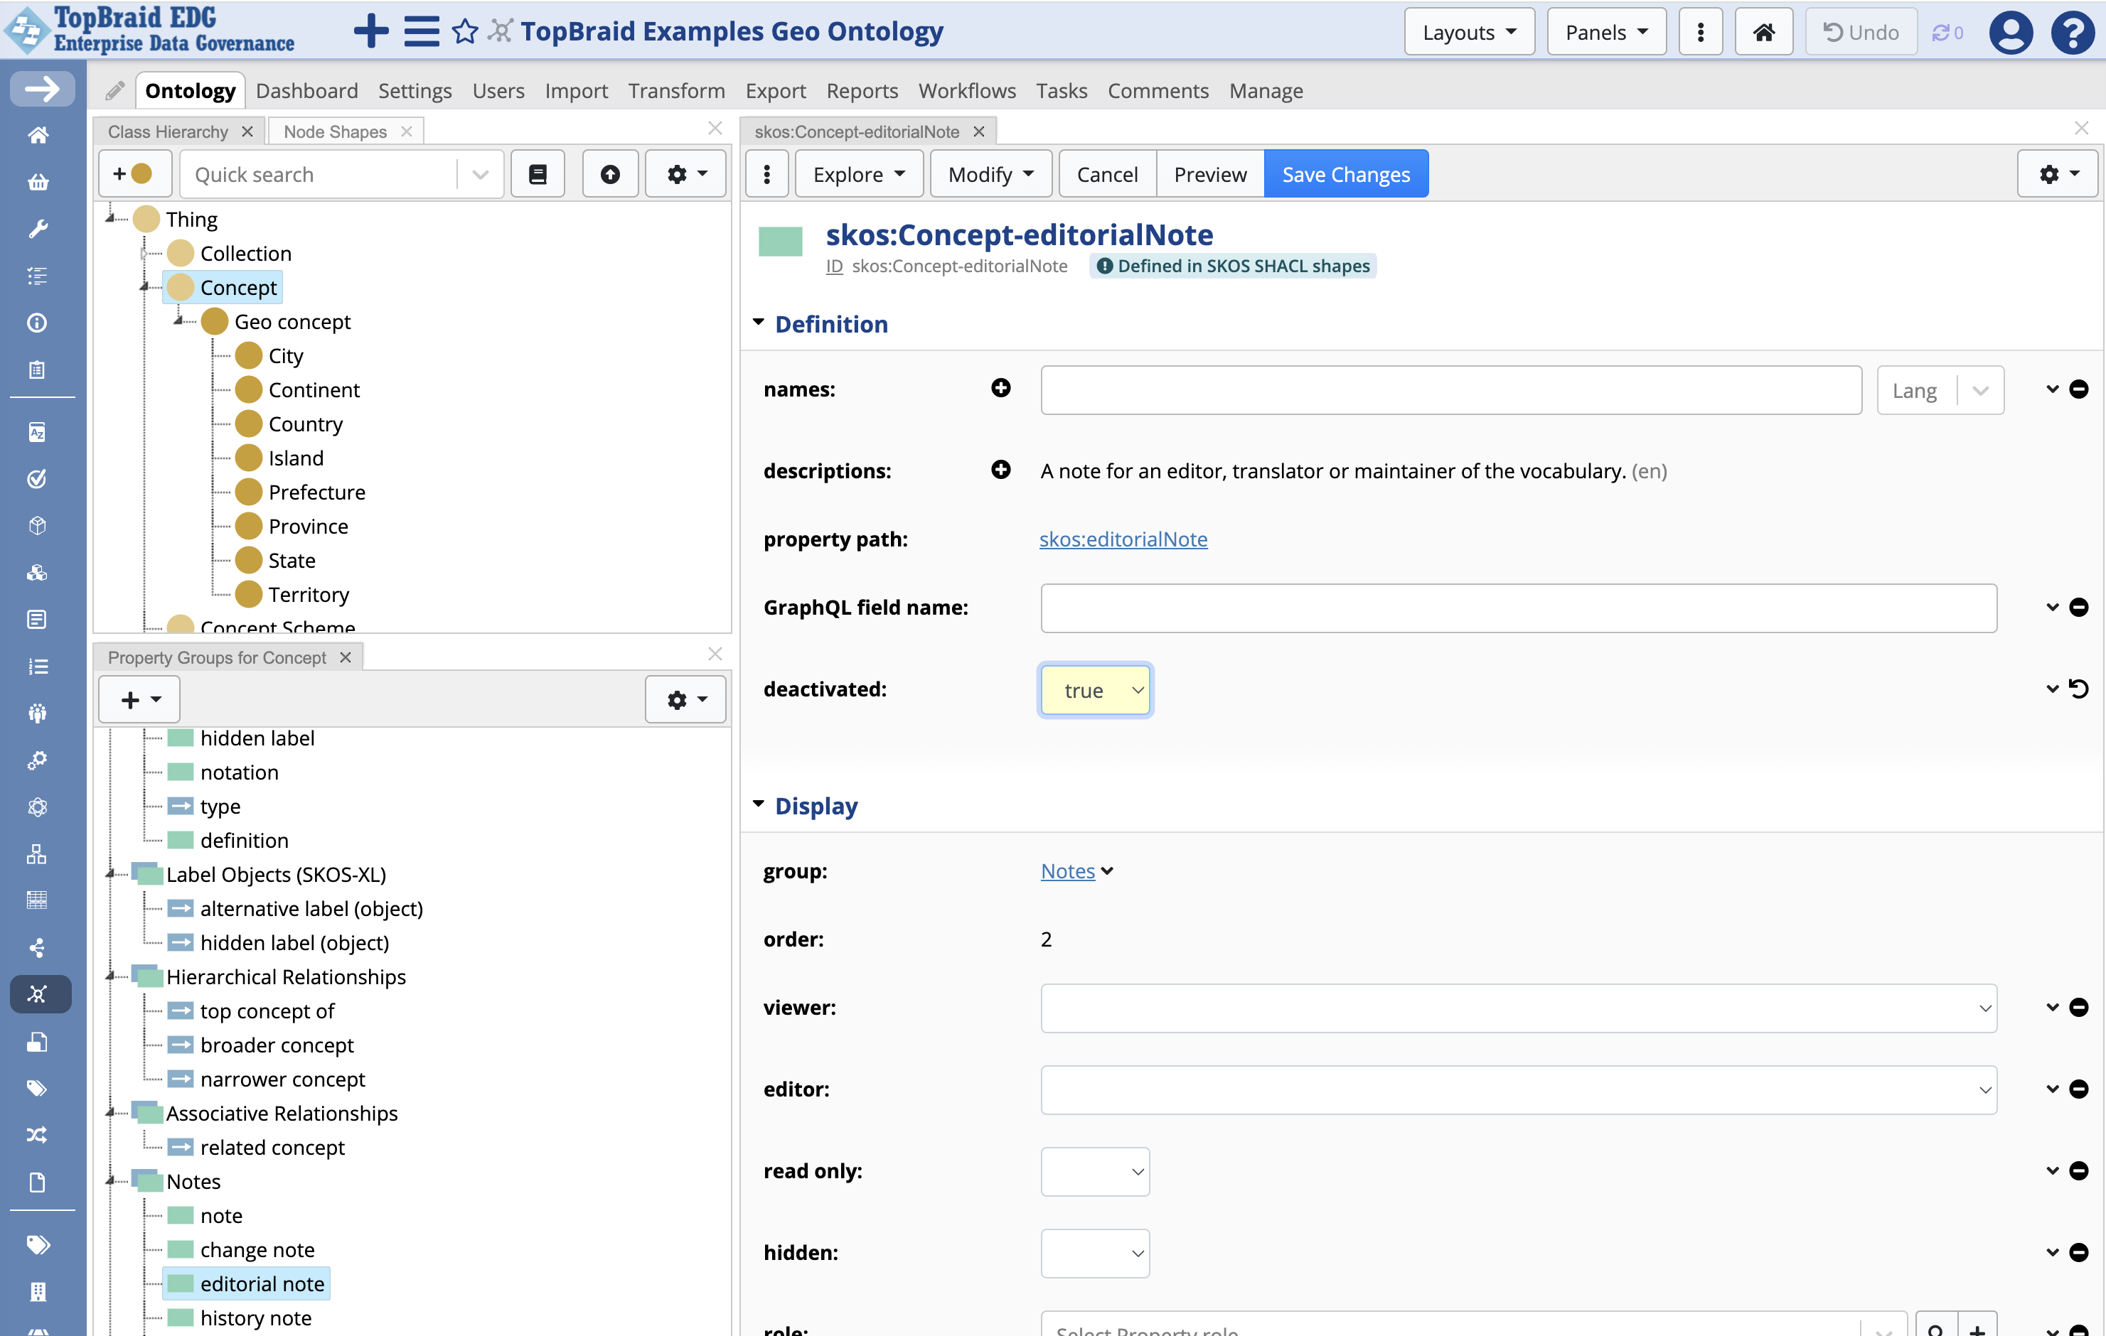Click the user profile avatar icon

point(2011,33)
